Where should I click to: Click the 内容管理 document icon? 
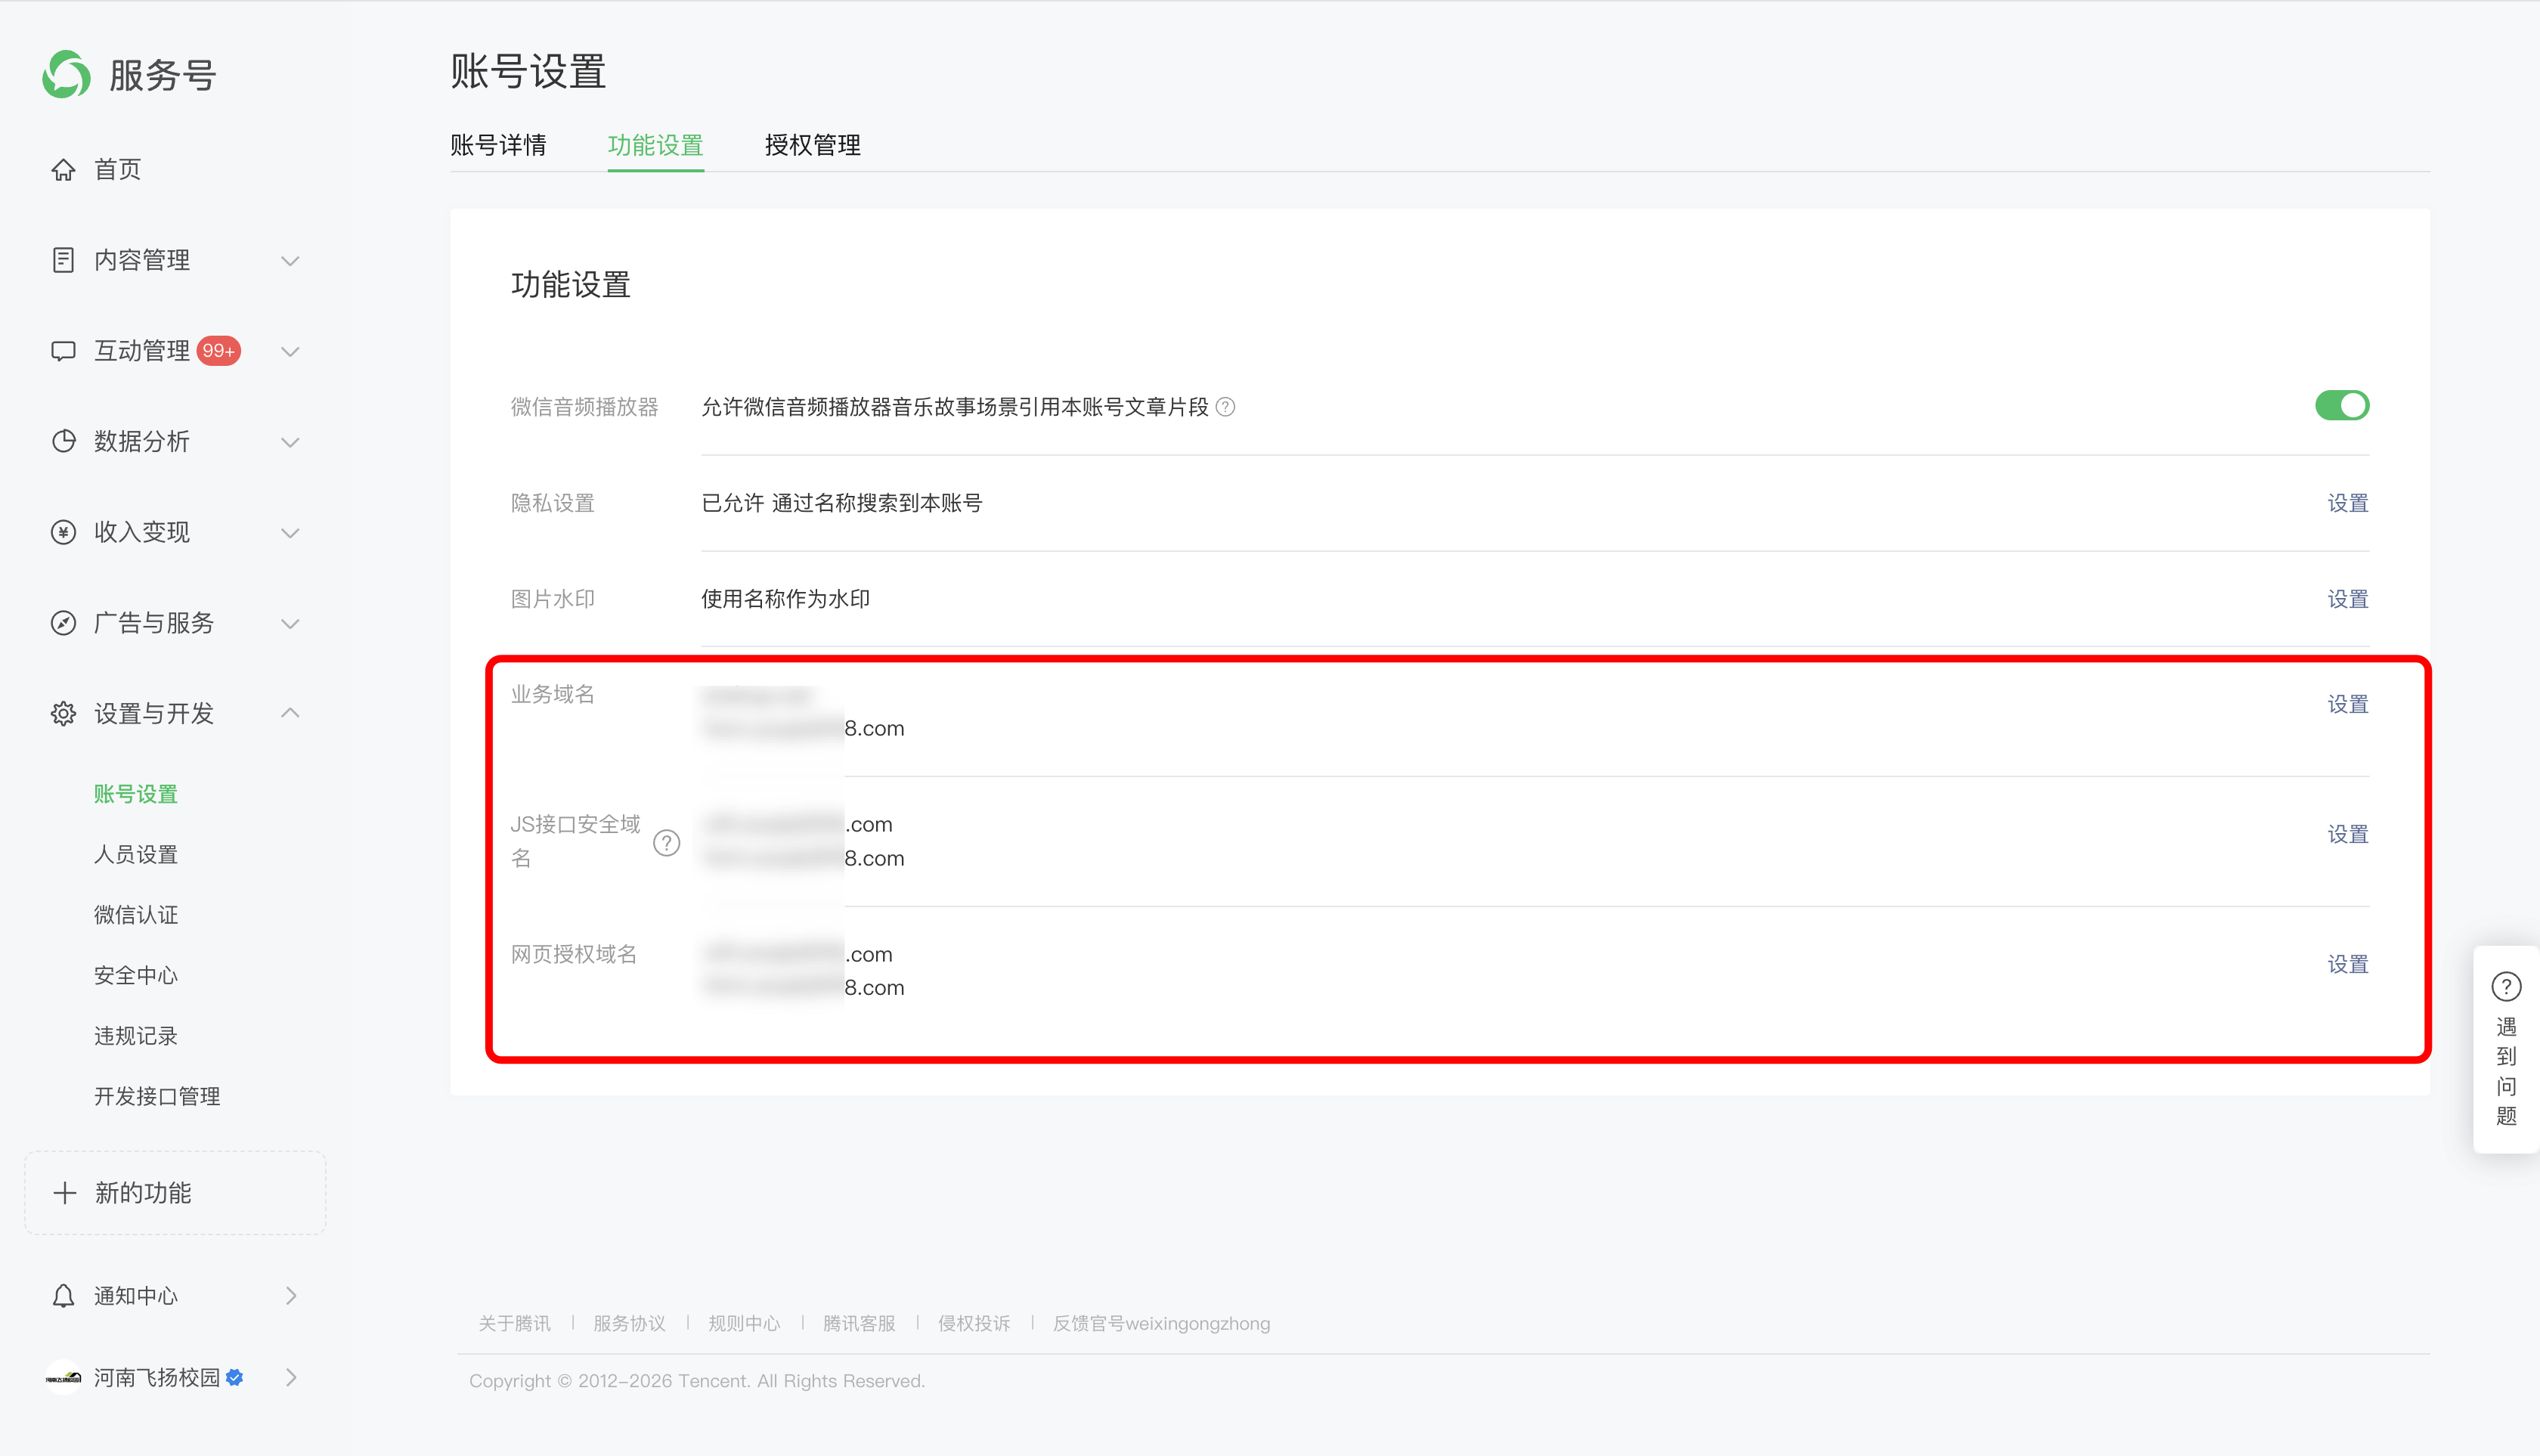[63, 260]
